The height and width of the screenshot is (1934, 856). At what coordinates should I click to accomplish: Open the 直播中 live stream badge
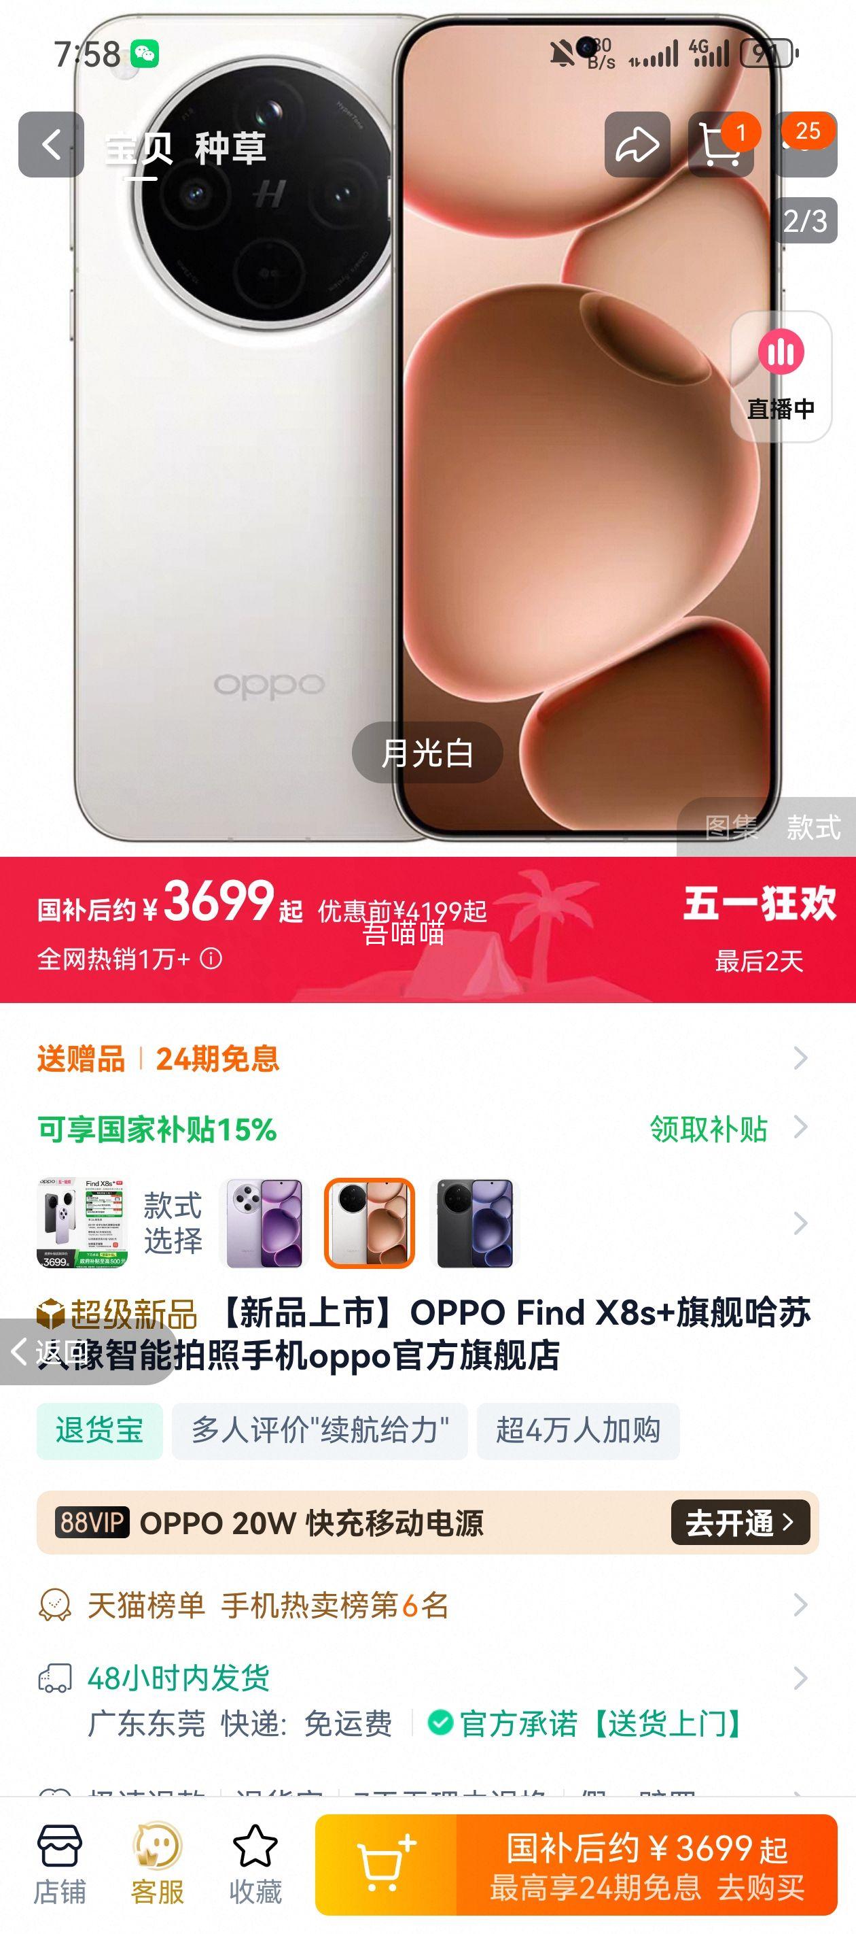781,376
